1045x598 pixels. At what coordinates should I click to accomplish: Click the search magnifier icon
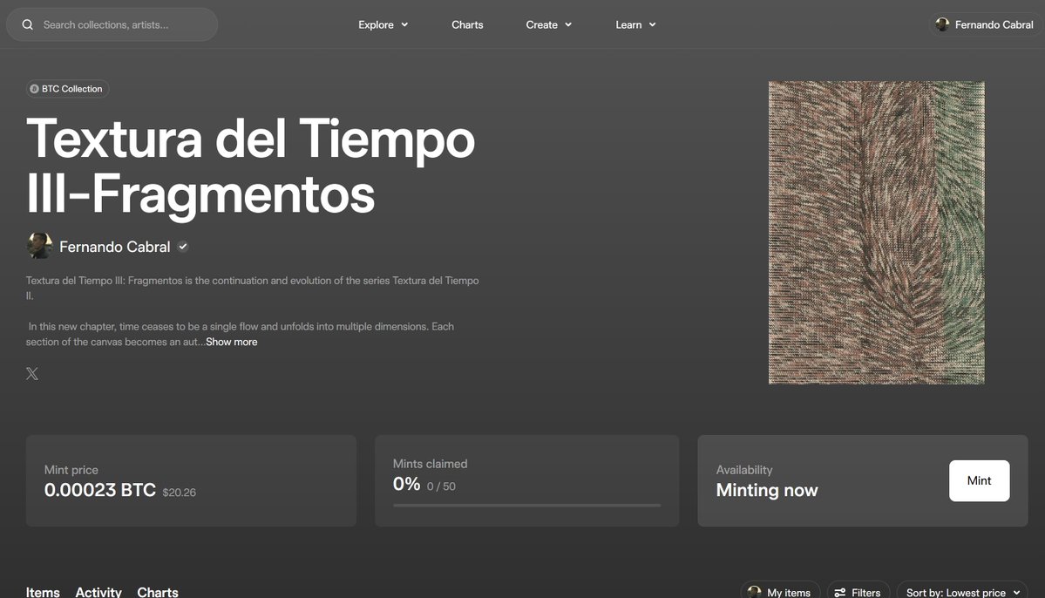click(27, 24)
